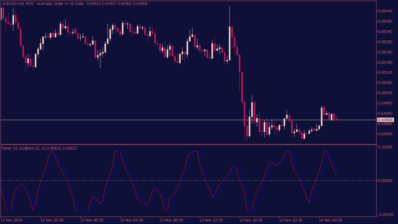Click the 0.65290 price axis label
The width and height of the screenshot is (398, 224).
point(384,42)
